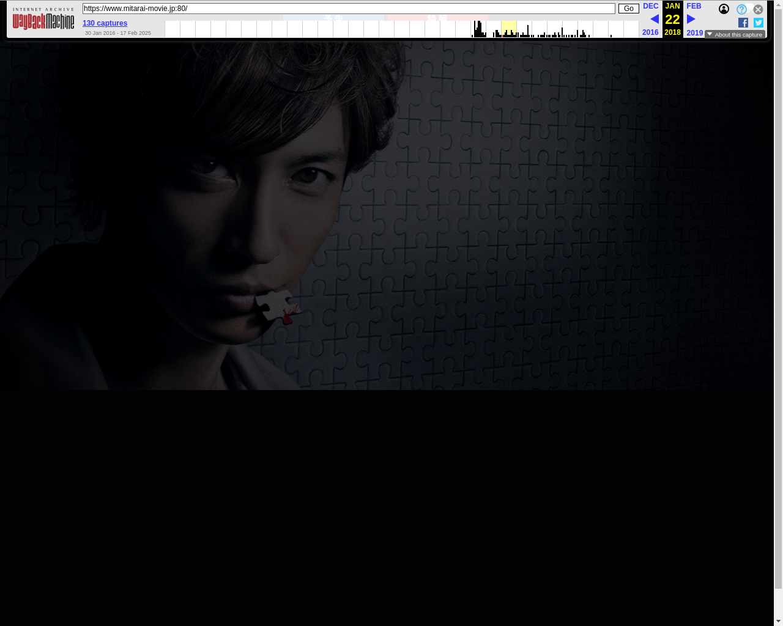Open the user account icon
Screen dimensions: 783x626
[724, 9]
